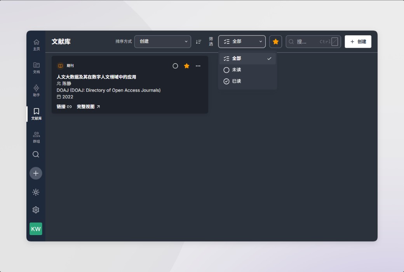Open the KW user avatar menu
This screenshot has height=272, width=404.
pyautogui.click(x=36, y=229)
